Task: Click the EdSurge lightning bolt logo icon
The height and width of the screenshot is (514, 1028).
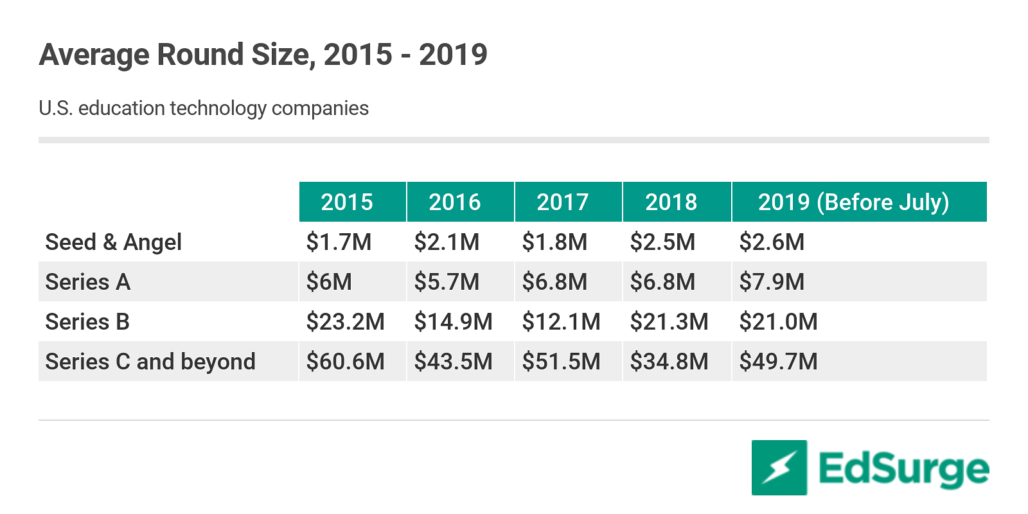Action: coord(779,467)
